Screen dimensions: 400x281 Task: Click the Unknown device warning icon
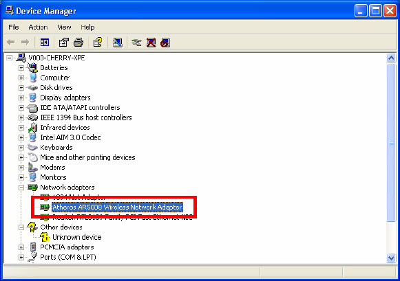(x=45, y=237)
